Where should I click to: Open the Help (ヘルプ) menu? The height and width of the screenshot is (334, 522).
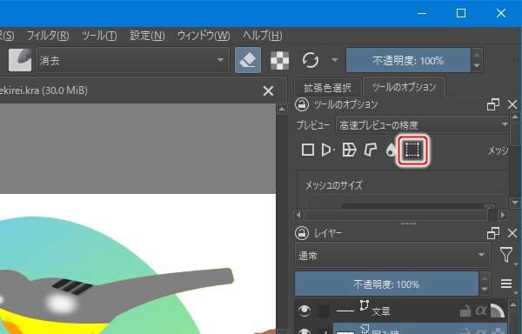263,36
